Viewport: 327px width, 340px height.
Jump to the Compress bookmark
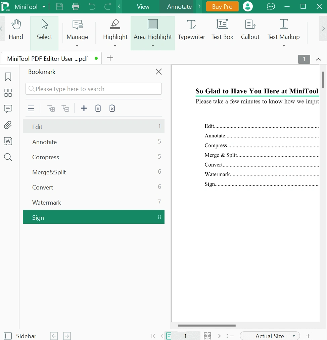click(x=94, y=157)
